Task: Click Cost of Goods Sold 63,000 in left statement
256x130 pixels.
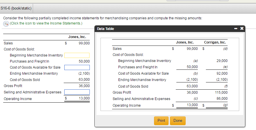Action: point(84,80)
